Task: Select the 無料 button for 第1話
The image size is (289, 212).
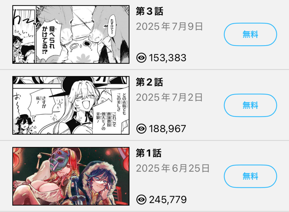Action: (x=250, y=176)
